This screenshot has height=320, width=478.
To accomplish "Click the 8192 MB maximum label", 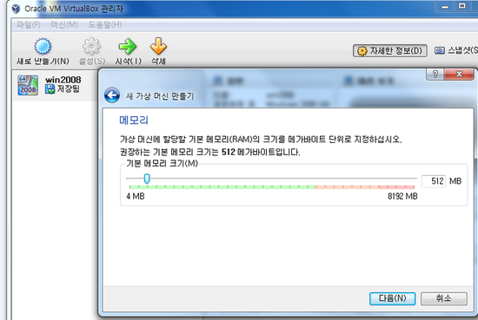I will (x=402, y=197).
